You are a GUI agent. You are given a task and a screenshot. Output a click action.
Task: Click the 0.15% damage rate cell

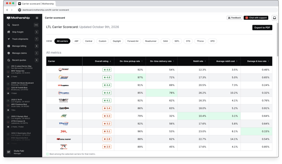[256, 131]
